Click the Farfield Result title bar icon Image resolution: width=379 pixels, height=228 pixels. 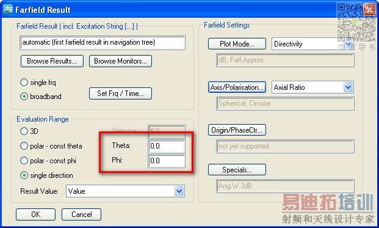(x=8, y=9)
